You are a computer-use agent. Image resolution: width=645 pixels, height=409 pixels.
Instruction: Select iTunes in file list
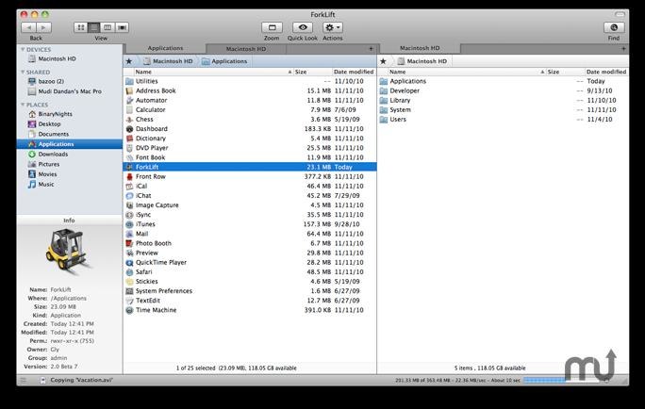click(x=250, y=224)
